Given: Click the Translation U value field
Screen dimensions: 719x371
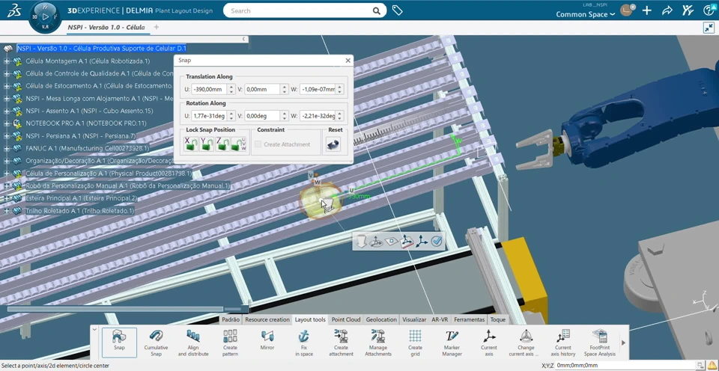Looking at the screenshot, I should pyautogui.click(x=210, y=89).
